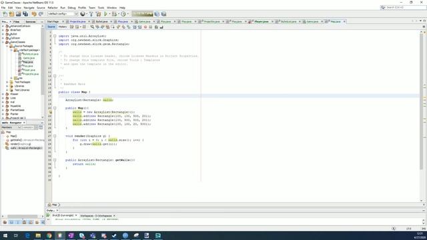This screenshot has width=427, height=240.
Task: Click the New Project toolbar icon
Action: [11, 14]
